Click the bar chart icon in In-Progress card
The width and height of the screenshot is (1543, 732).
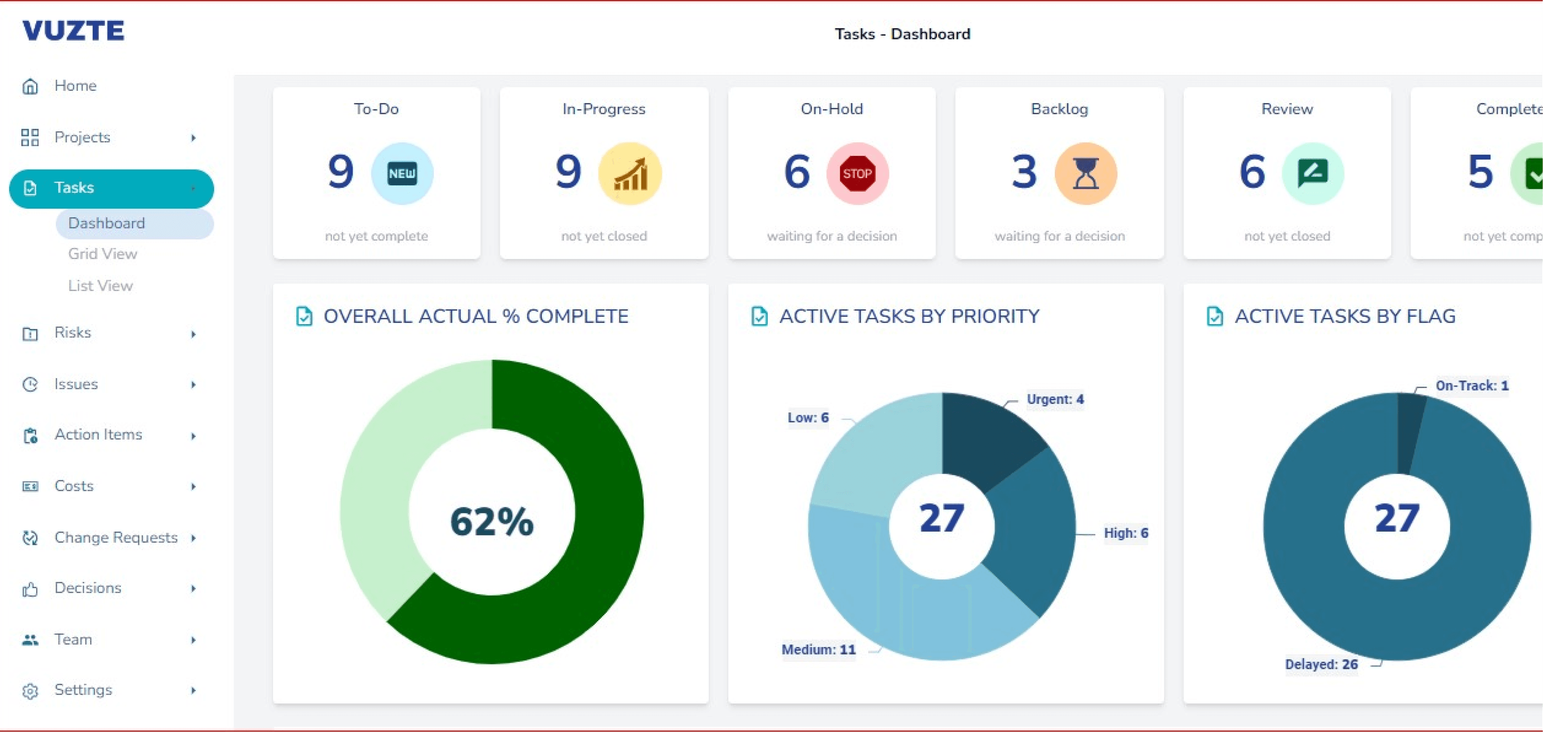point(630,174)
